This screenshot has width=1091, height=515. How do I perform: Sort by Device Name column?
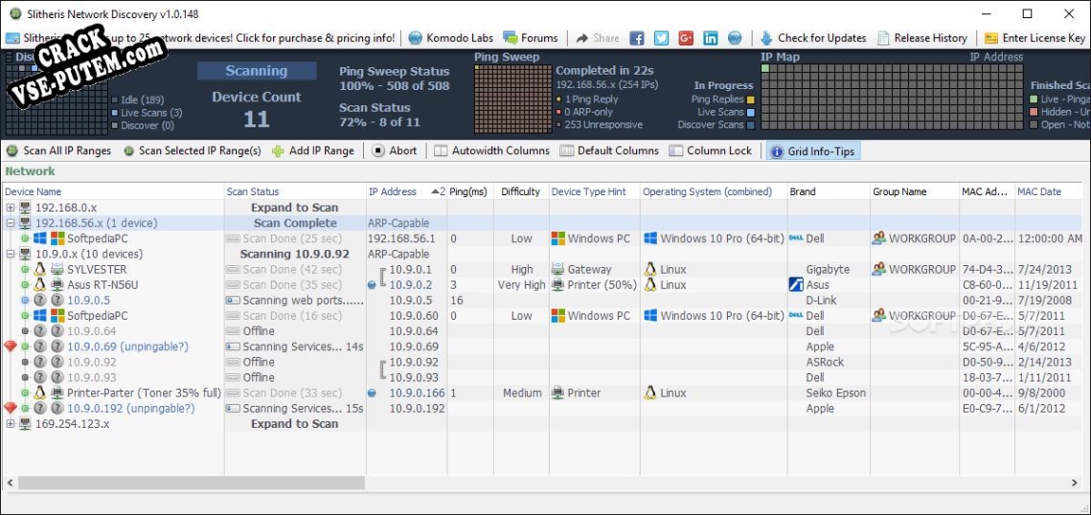(x=113, y=191)
